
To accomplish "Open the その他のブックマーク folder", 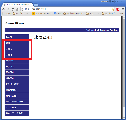I will click(x=113, y=14).
